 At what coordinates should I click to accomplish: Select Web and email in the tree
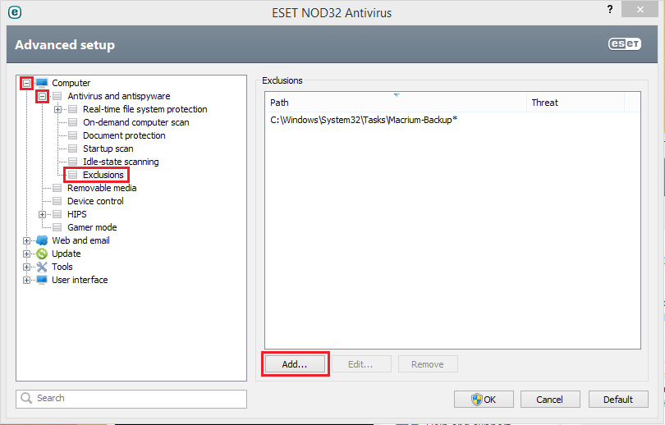80,240
